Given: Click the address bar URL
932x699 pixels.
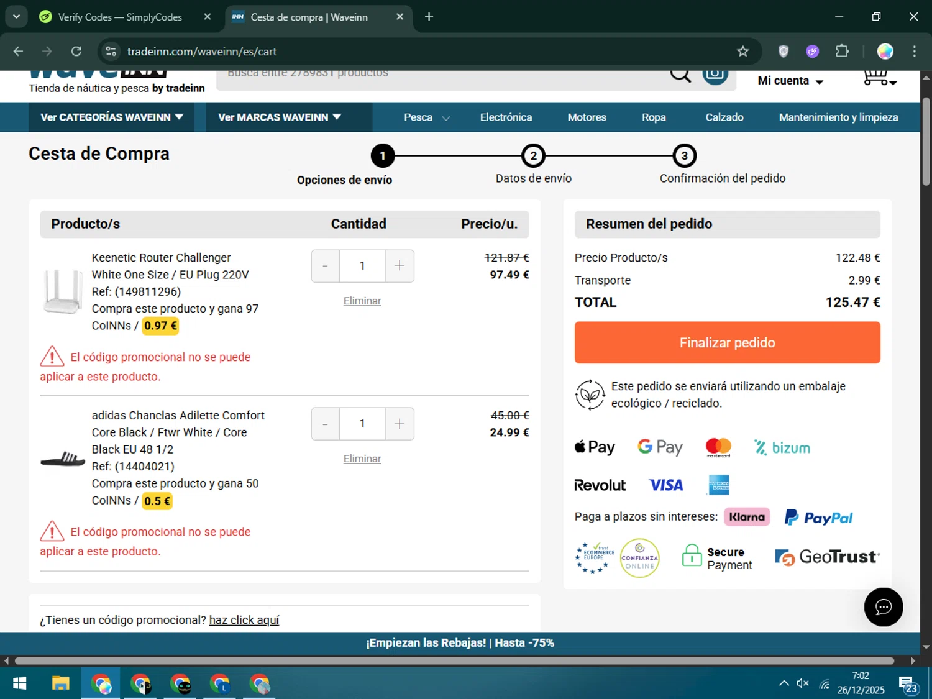Looking at the screenshot, I should coord(202,52).
